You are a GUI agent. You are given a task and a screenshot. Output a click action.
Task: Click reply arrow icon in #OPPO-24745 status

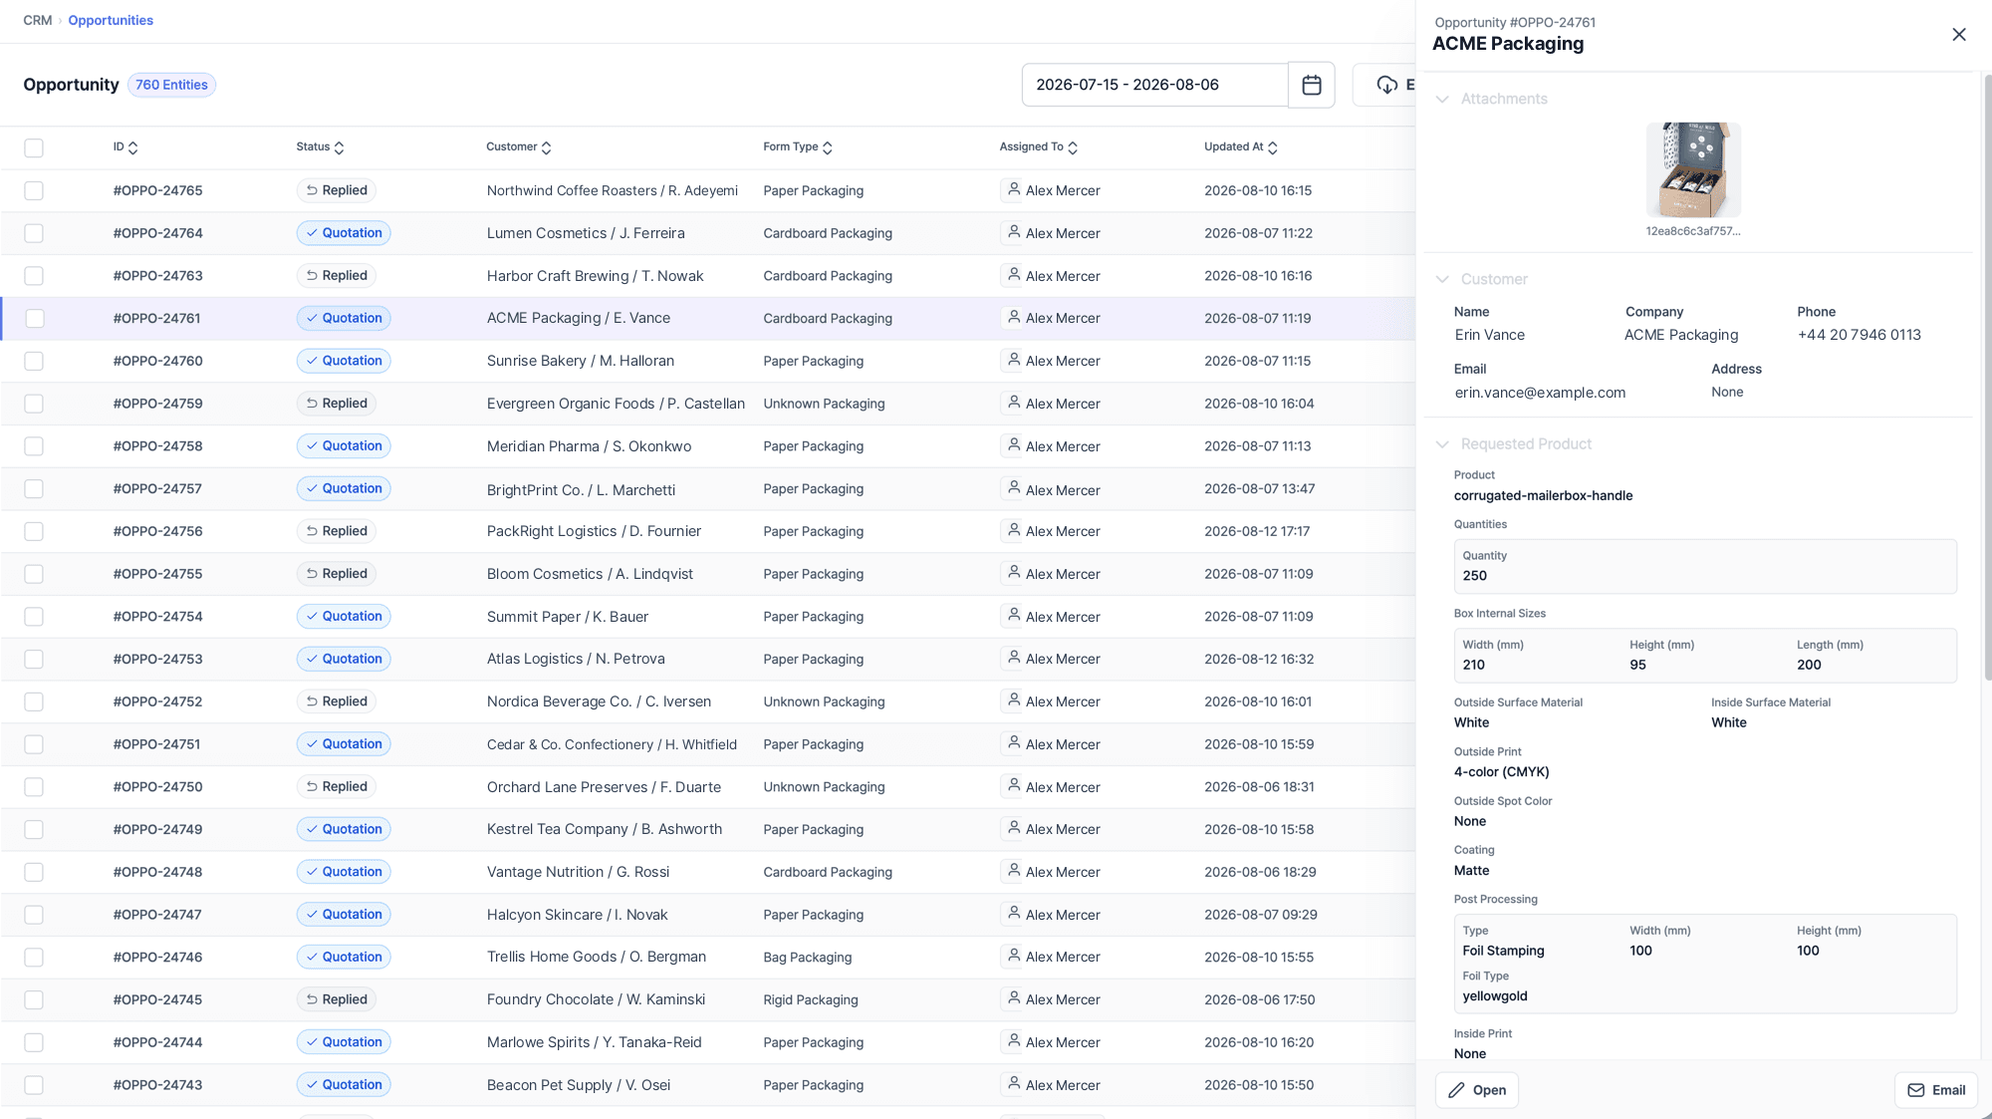tap(312, 999)
